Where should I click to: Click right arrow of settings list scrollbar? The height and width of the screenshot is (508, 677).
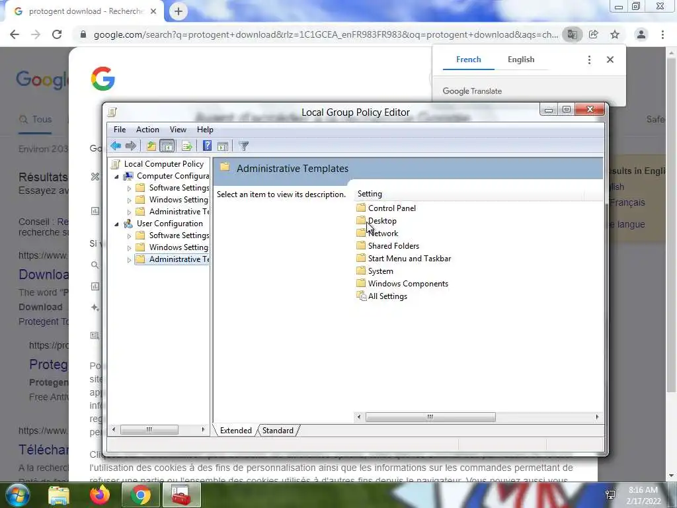[597, 417]
